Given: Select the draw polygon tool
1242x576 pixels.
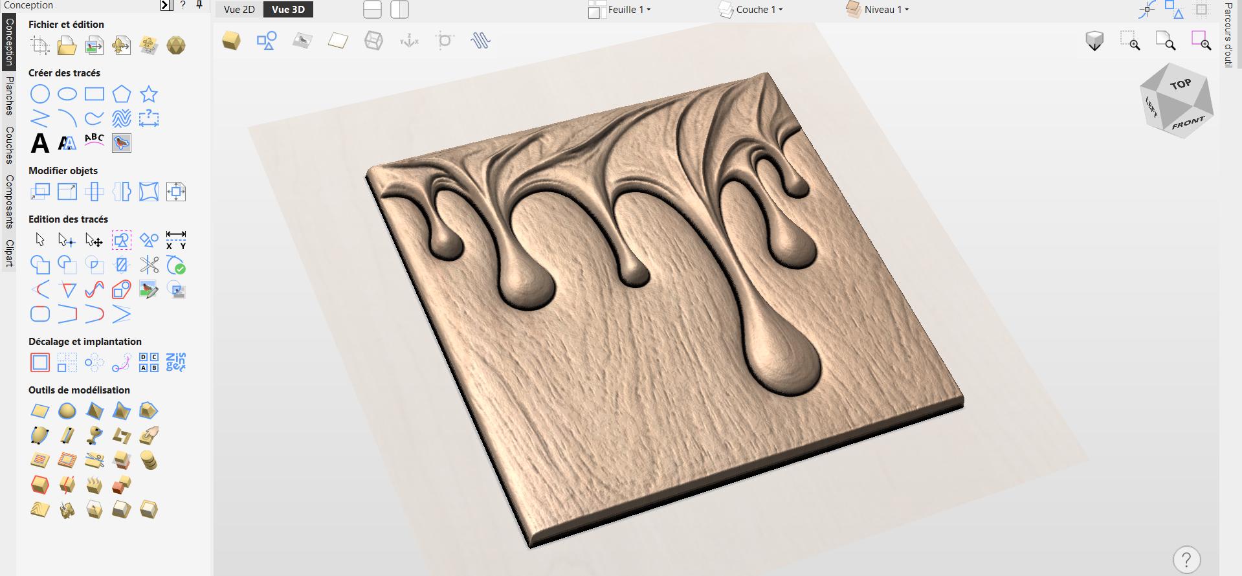Looking at the screenshot, I should 122,94.
